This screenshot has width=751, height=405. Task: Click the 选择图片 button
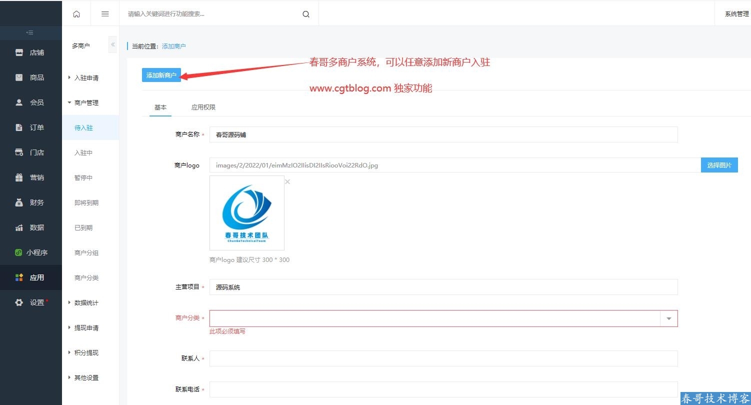pyautogui.click(x=719, y=165)
